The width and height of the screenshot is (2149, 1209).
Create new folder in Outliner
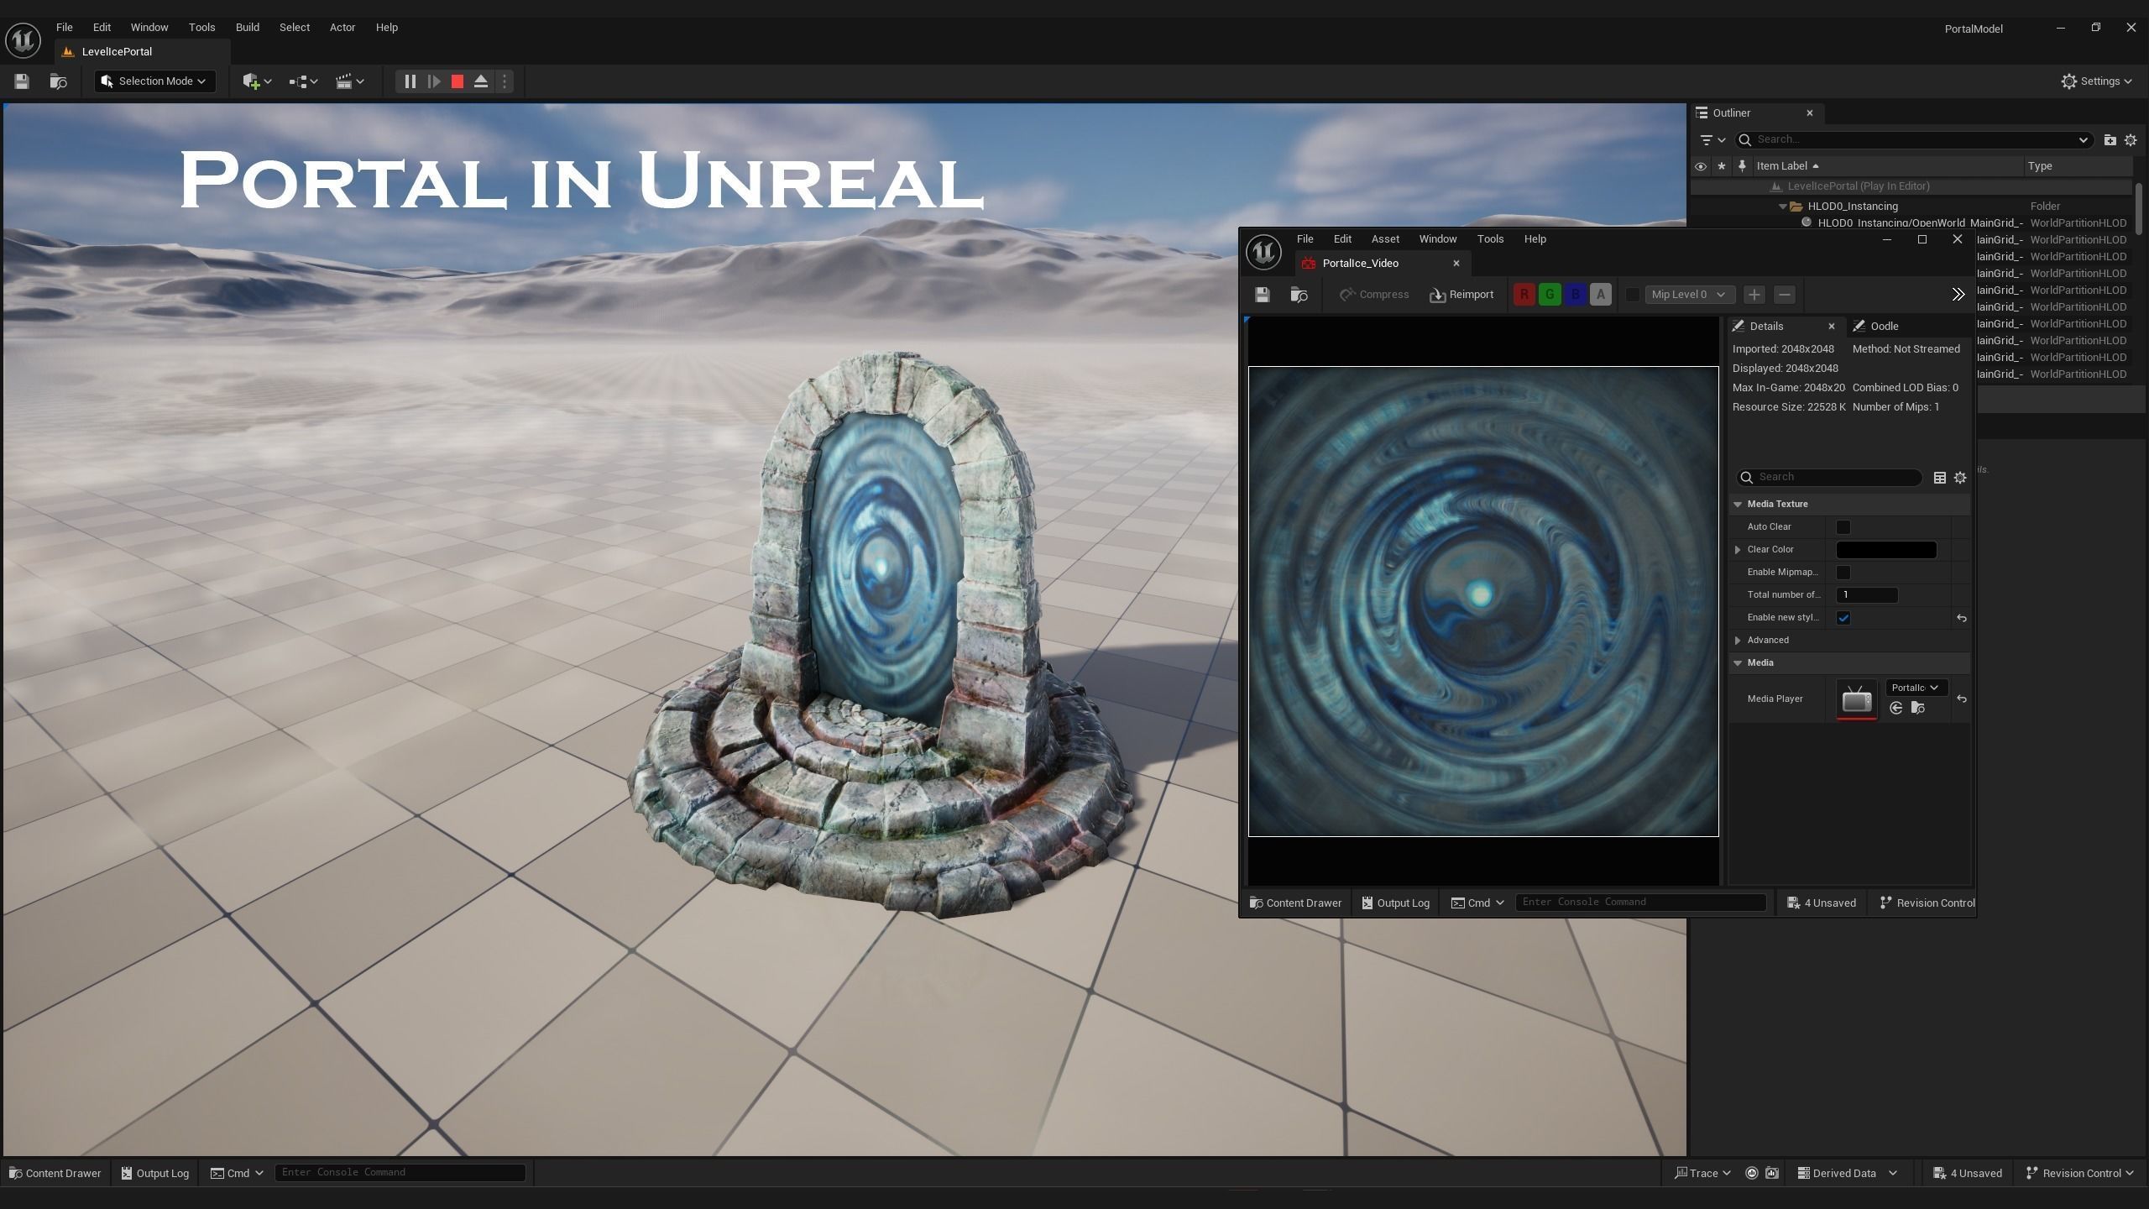click(2109, 140)
